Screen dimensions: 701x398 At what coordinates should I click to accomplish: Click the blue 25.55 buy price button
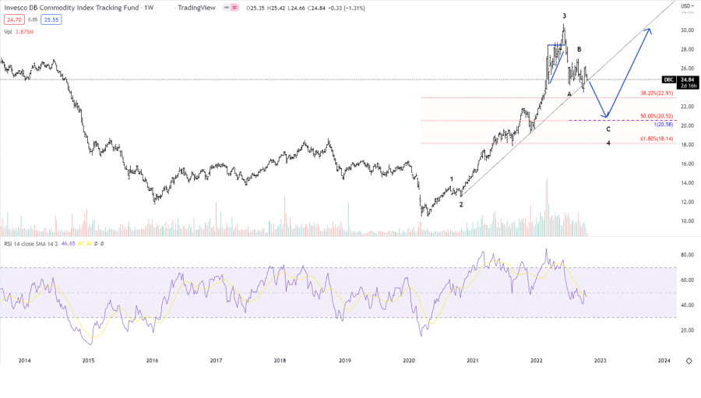pyautogui.click(x=51, y=19)
